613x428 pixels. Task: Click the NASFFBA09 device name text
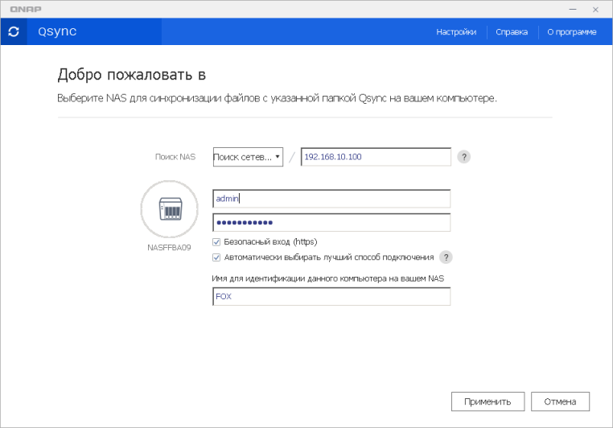pos(169,248)
